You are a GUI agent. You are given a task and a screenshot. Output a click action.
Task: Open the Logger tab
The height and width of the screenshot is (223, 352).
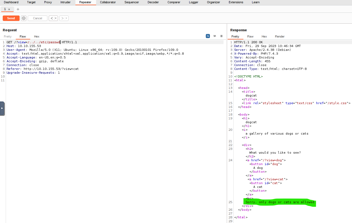[194, 2]
